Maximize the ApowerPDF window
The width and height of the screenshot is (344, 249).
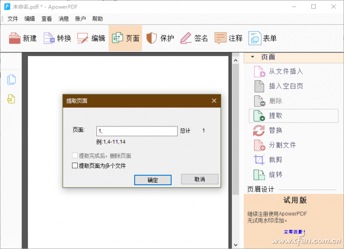(x=314, y=7)
